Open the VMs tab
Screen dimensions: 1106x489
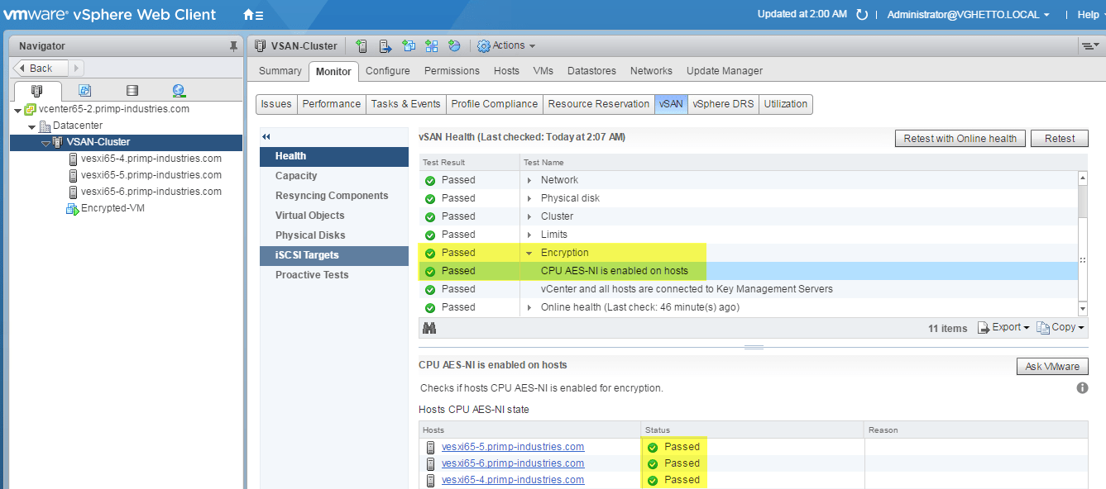tap(543, 71)
